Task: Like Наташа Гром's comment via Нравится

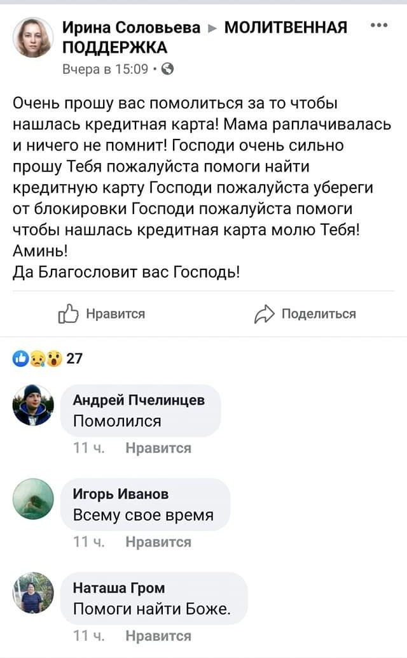Action: (x=158, y=636)
